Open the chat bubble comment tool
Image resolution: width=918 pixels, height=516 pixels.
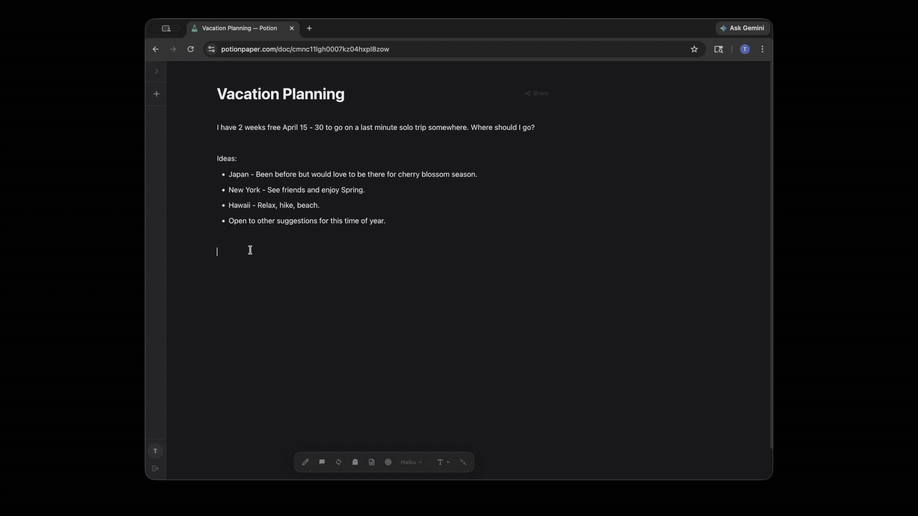pyautogui.click(x=322, y=462)
